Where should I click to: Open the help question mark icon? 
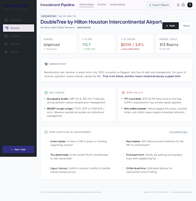point(183,5)
